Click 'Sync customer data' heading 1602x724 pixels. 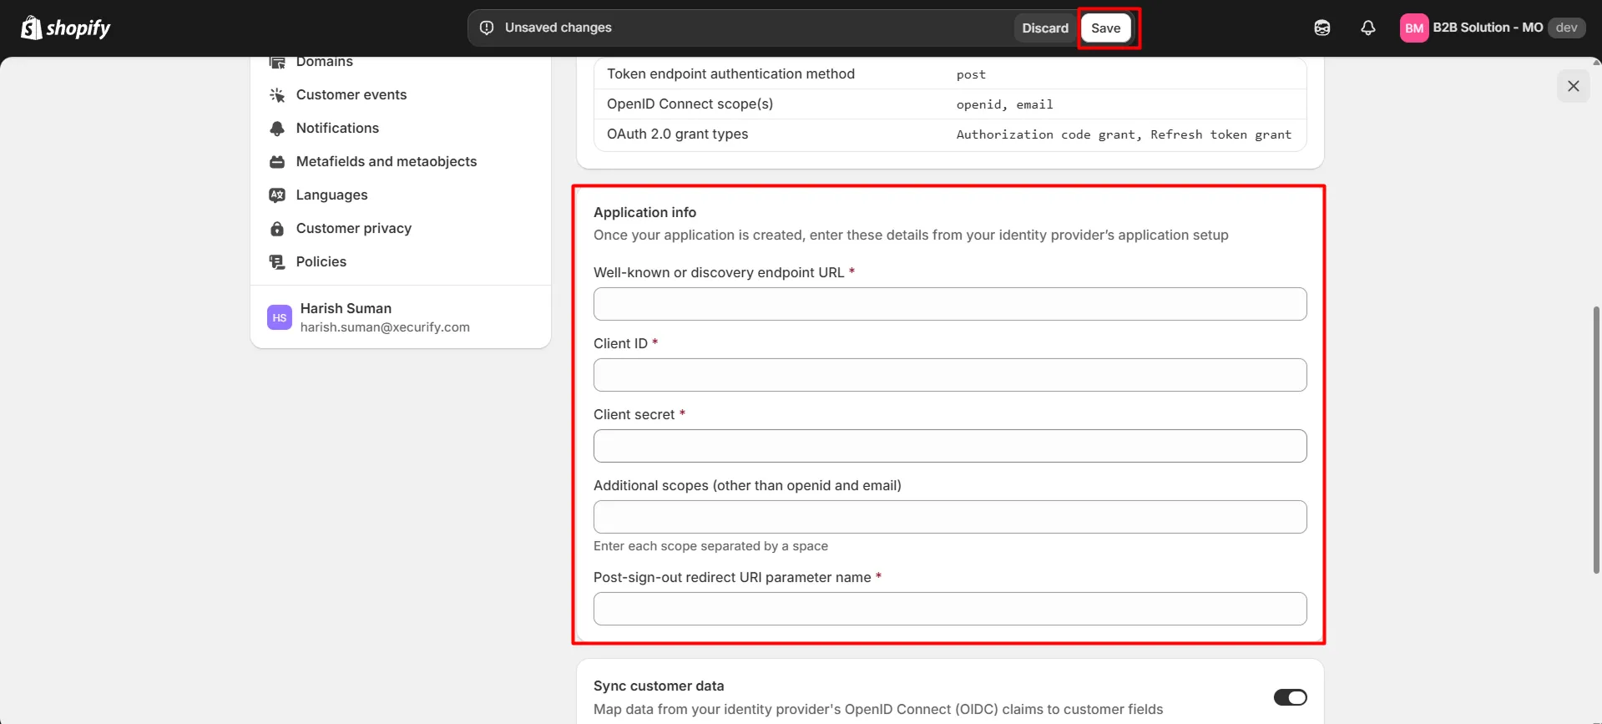[x=659, y=686]
